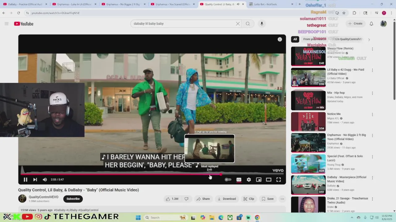Mute the video player volume
The width and height of the screenshot is (396, 222).
click(45, 180)
